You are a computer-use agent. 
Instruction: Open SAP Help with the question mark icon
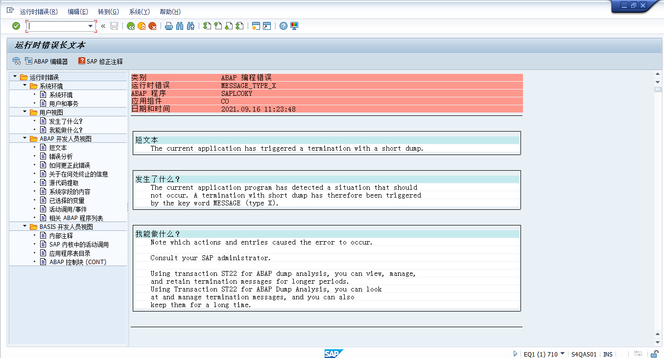click(x=283, y=25)
